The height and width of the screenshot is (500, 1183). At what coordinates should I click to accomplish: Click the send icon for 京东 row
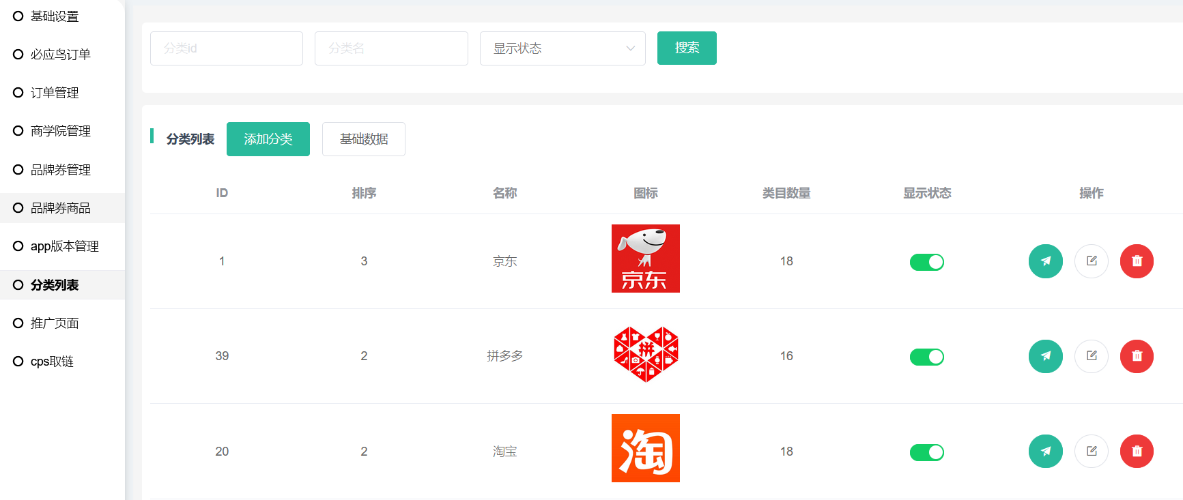(1045, 261)
